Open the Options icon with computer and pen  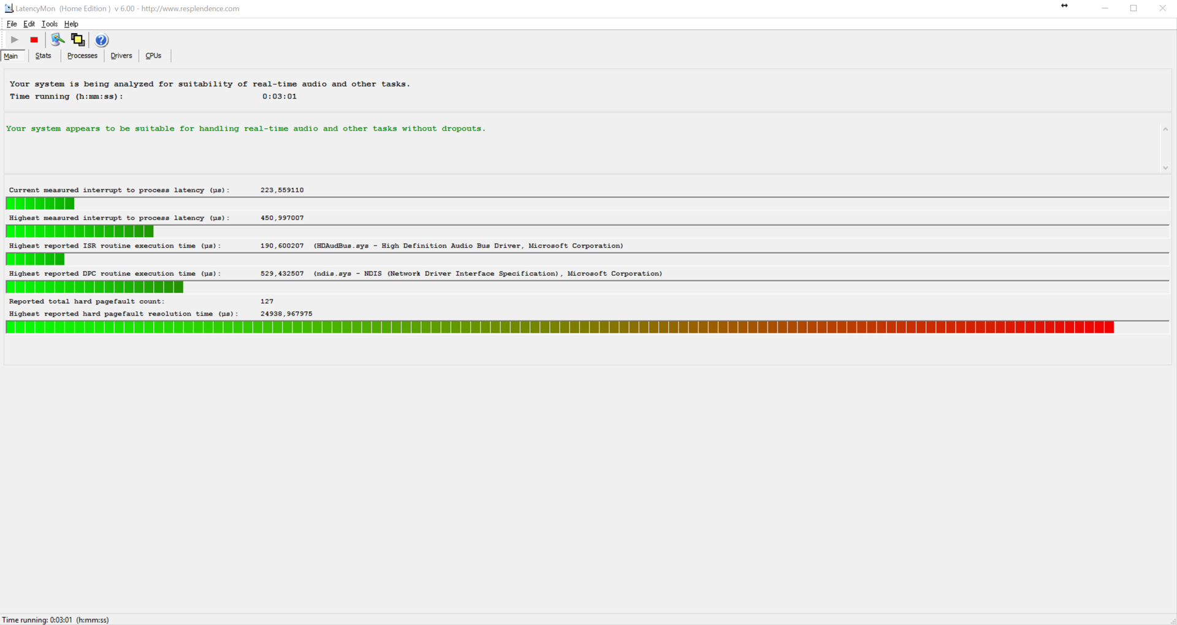coord(57,40)
